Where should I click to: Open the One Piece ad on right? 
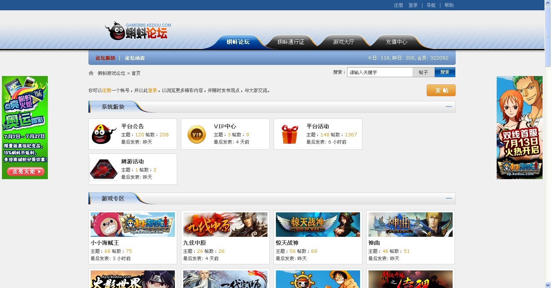click(520, 128)
